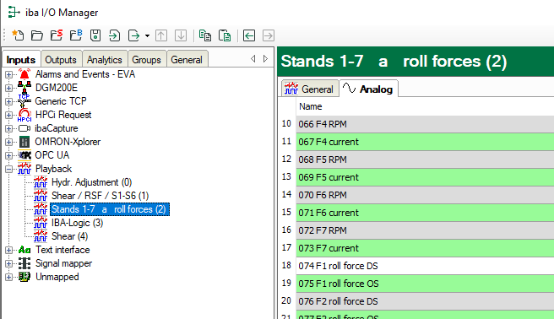554x319 pixels.
Task: Select the General tab beside Analog
Action: pyautogui.click(x=310, y=89)
